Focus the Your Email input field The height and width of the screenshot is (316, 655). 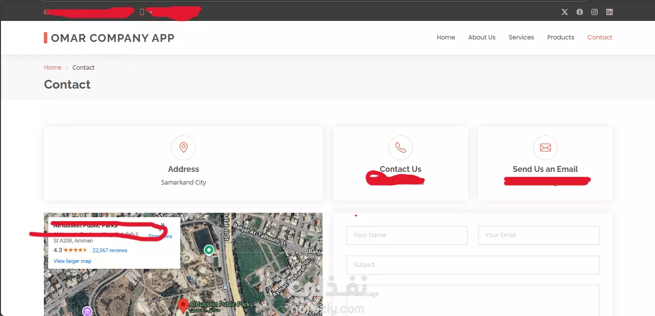[539, 235]
